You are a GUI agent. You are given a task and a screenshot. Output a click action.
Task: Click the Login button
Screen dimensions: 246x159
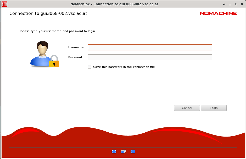coord(214,108)
